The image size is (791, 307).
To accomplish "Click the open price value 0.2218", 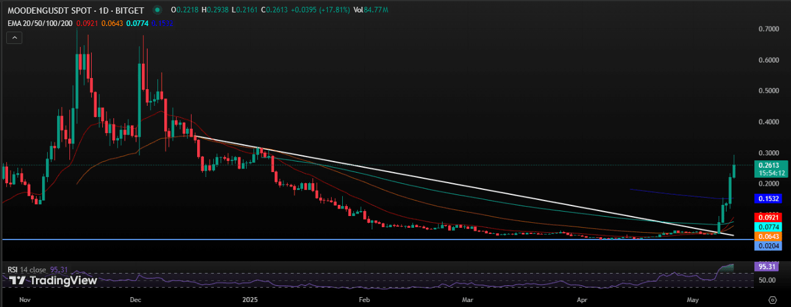I will pyautogui.click(x=187, y=10).
